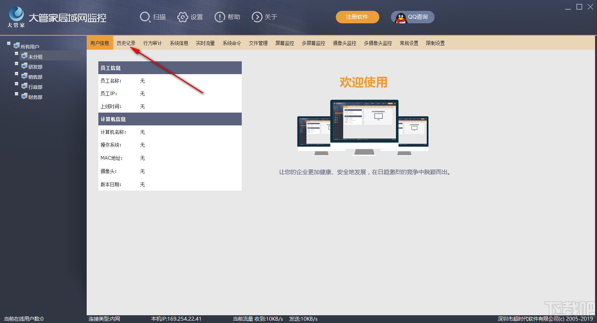Open the 扫描 scan tool
The image size is (597, 323).
pyautogui.click(x=153, y=17)
